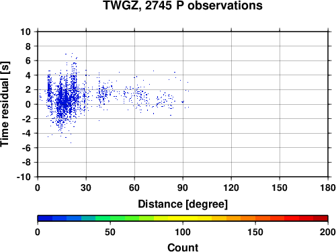Click the dark red colorbar segment at 200
Viewport: 336px width, 252px height.
(x=321, y=218)
